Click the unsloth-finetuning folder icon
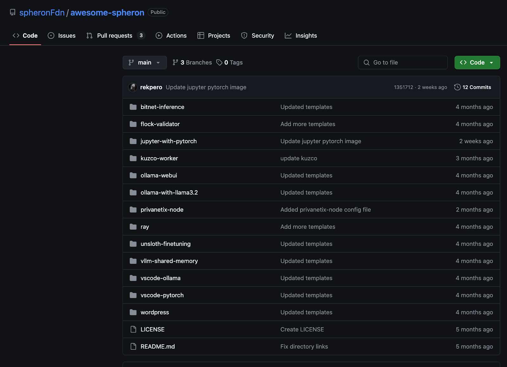507x367 pixels. click(x=133, y=244)
